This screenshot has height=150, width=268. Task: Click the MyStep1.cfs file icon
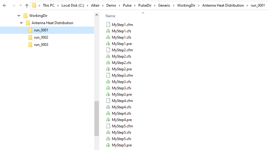click(108, 31)
